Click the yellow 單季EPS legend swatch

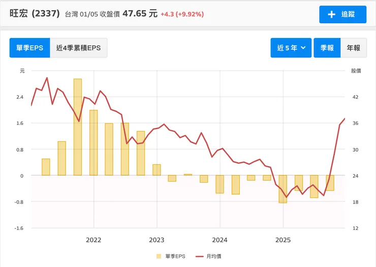[x=159, y=256]
